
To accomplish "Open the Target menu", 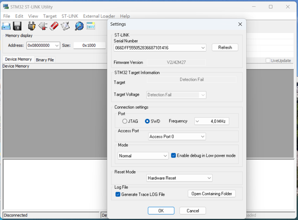I will [50, 16].
